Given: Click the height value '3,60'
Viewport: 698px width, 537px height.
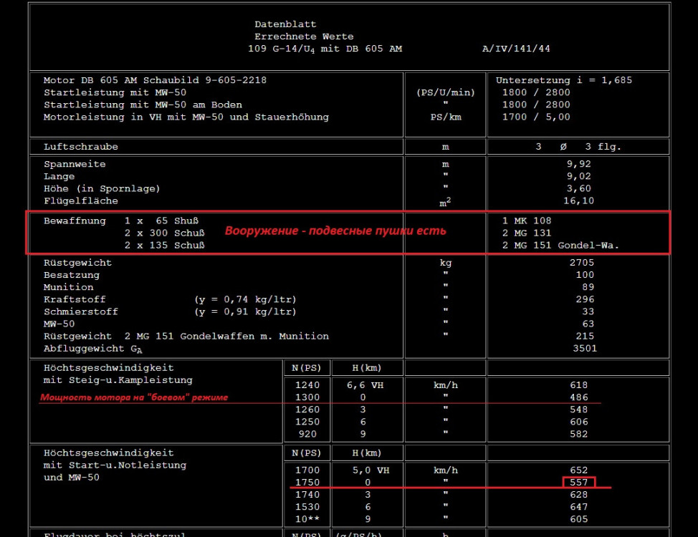Looking at the screenshot, I should [579, 188].
